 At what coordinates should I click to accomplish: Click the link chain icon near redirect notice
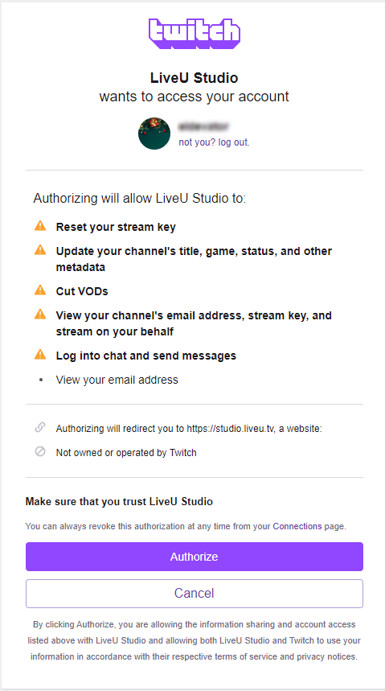tap(40, 427)
